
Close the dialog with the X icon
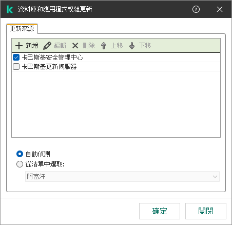tap(220, 9)
